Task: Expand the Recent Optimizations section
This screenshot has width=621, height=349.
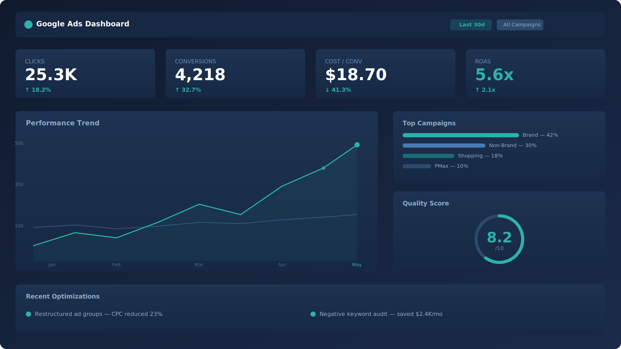Action: [x=63, y=296]
